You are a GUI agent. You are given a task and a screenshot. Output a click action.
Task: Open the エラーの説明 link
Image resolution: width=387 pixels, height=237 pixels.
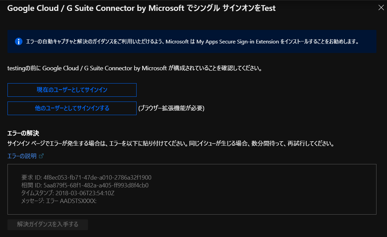22,156
